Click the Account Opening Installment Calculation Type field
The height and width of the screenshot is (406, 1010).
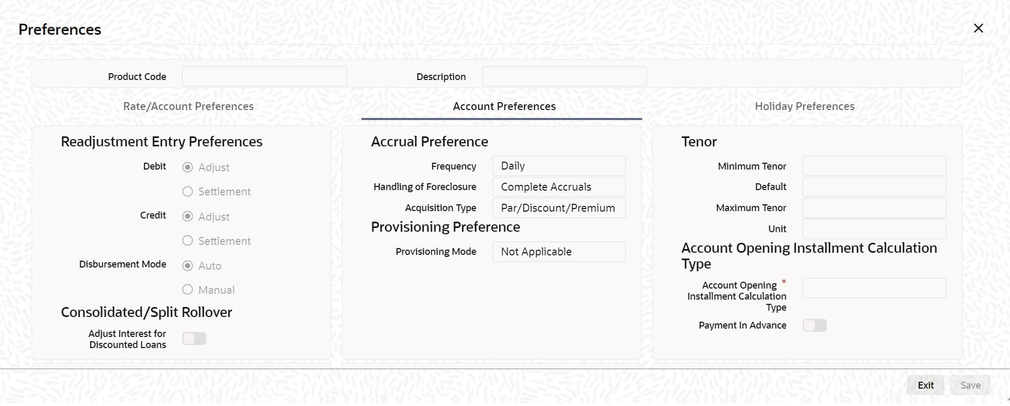click(x=873, y=288)
